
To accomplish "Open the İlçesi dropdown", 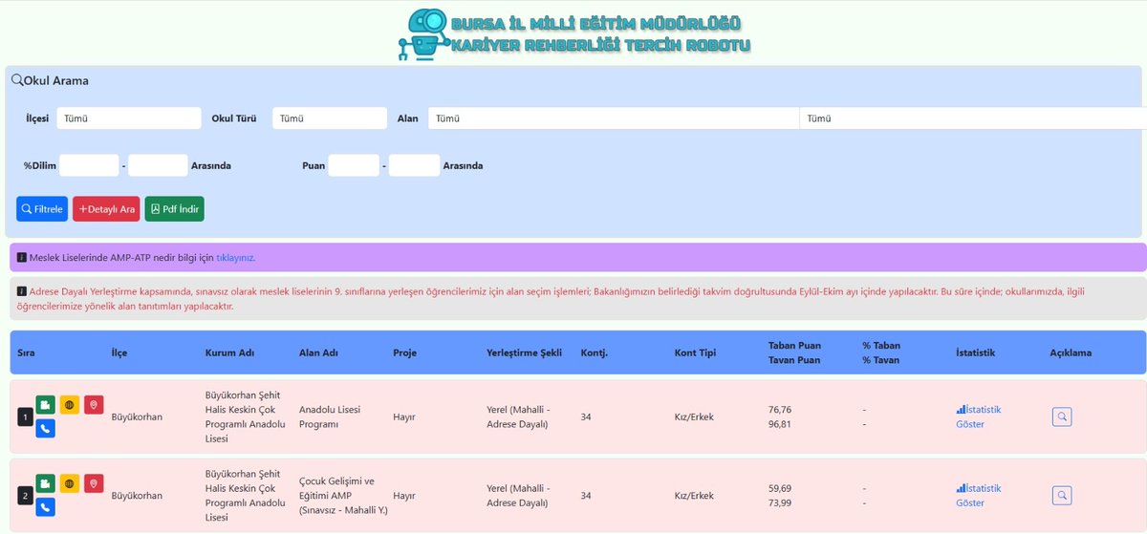I will [x=129, y=118].
